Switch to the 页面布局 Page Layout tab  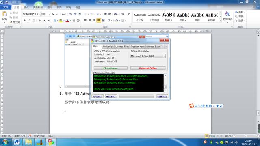(38, 7)
